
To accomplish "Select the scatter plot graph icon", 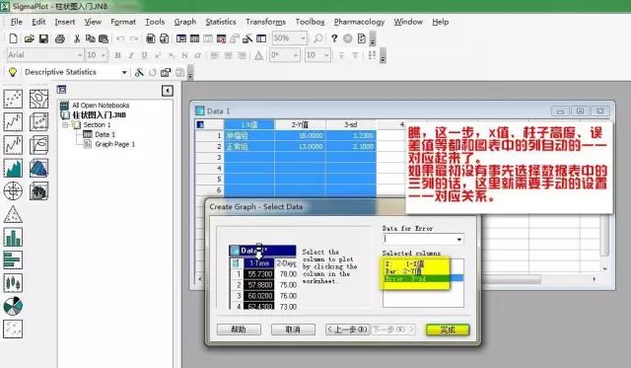I will coord(13,99).
